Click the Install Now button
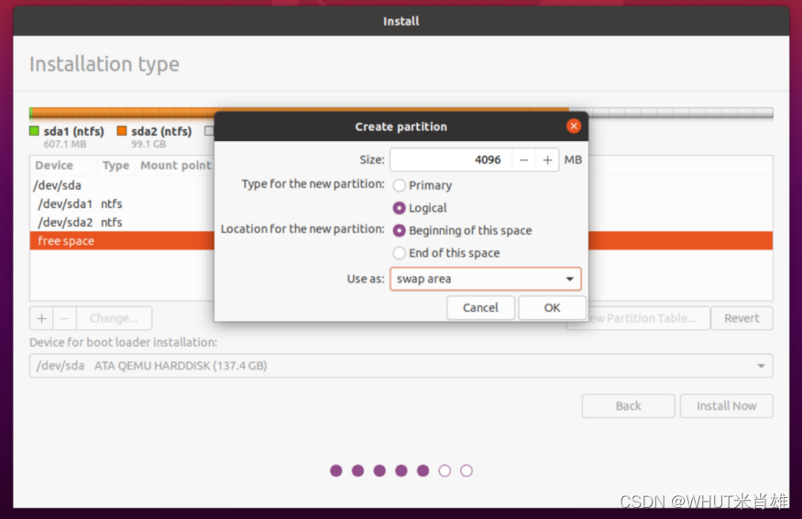This screenshot has width=802, height=519. point(726,406)
